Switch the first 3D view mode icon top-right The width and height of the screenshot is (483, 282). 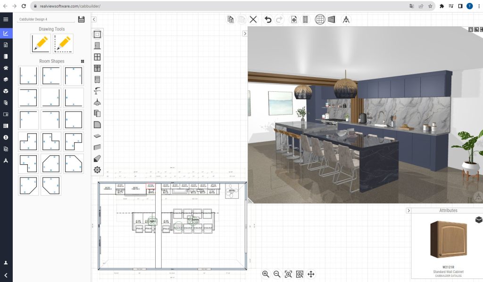click(471, 30)
